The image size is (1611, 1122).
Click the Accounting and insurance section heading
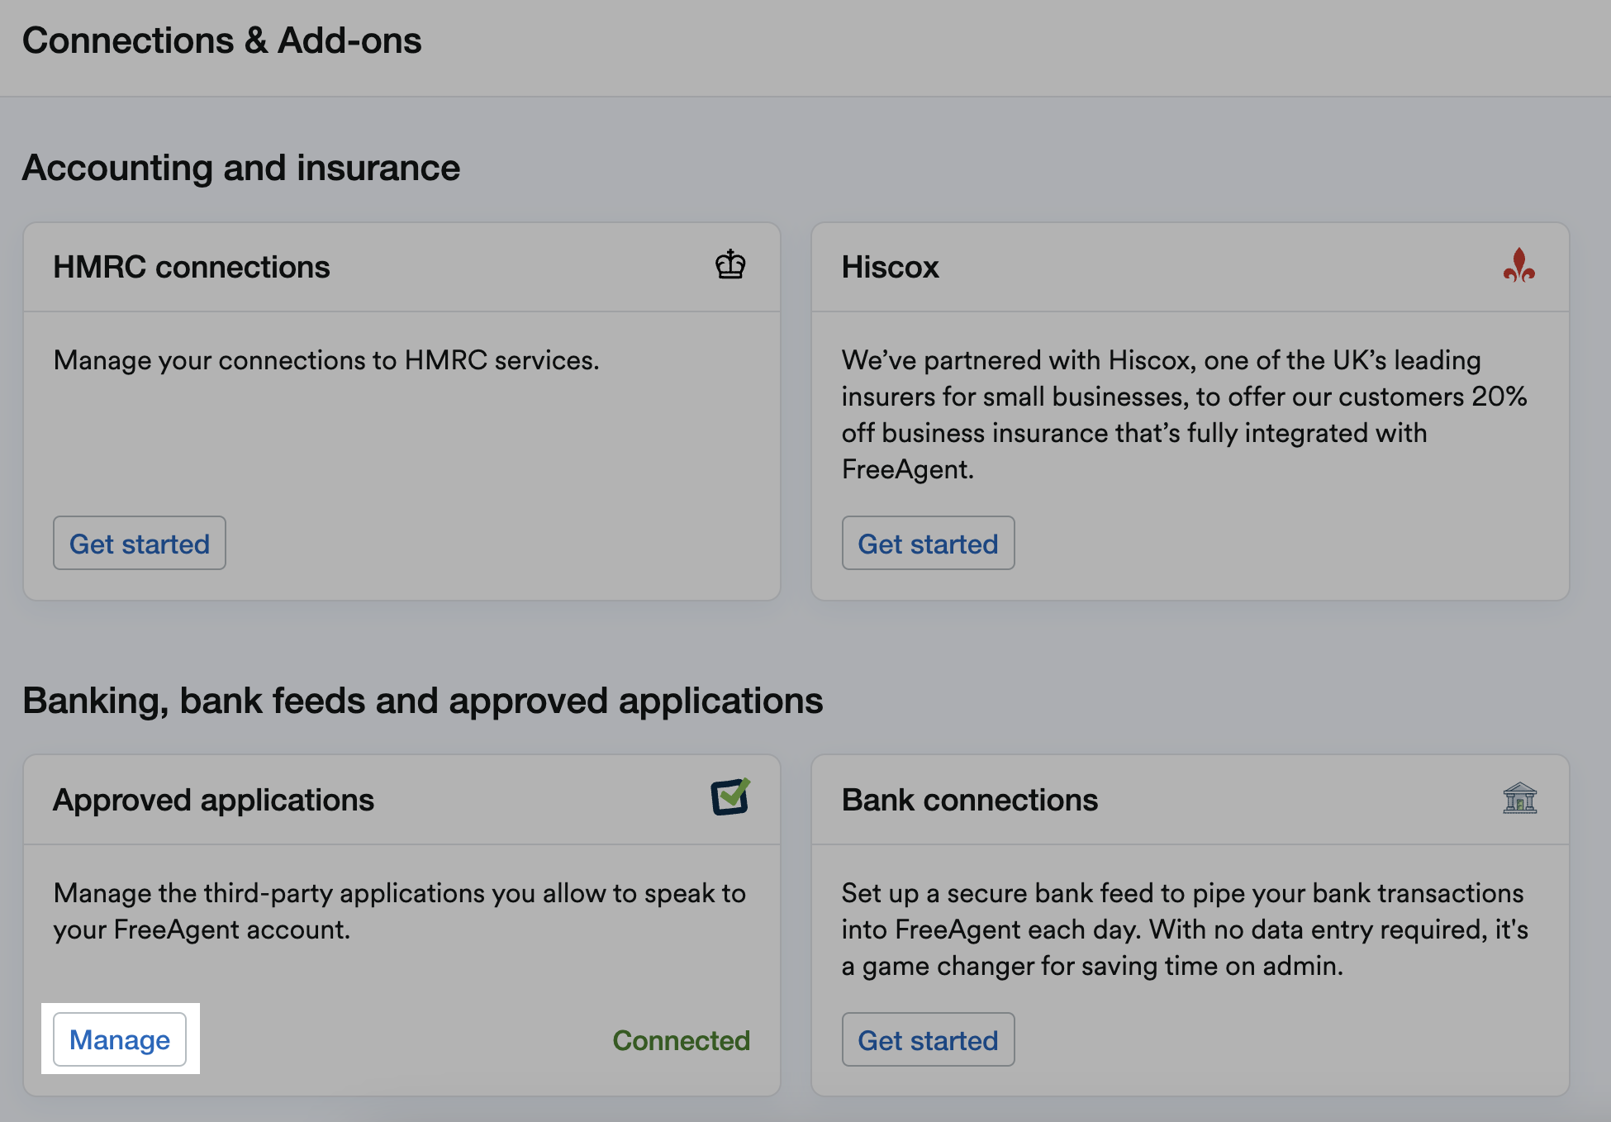(240, 168)
